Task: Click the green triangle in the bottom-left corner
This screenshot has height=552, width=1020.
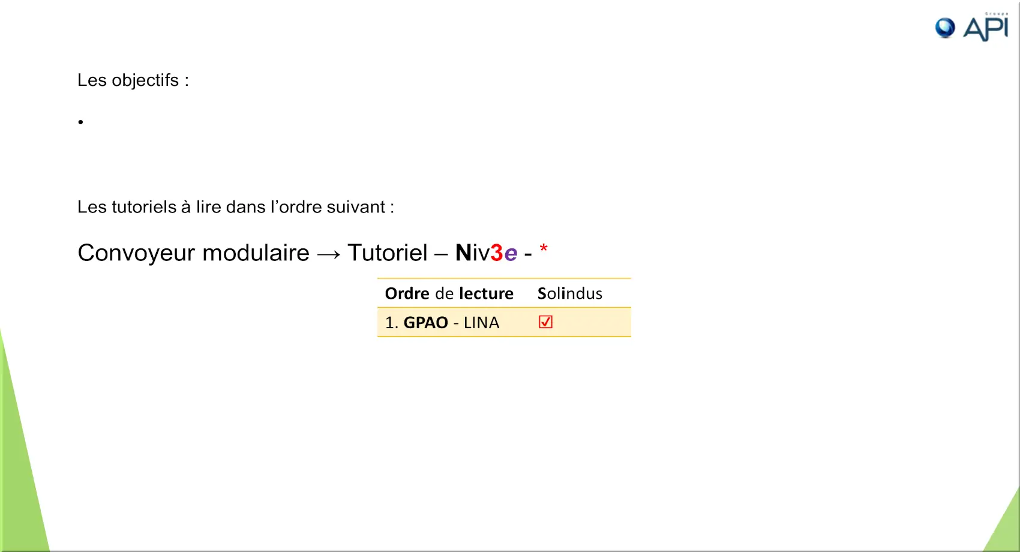Action: (x=21, y=468)
